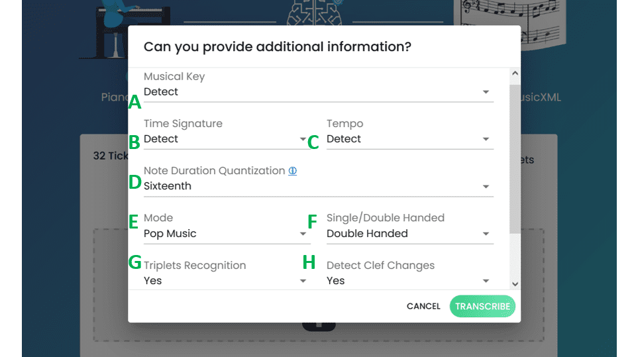Viewport: 634px width, 357px height.
Task: Open the Tempo dropdown
Action: [x=409, y=139]
